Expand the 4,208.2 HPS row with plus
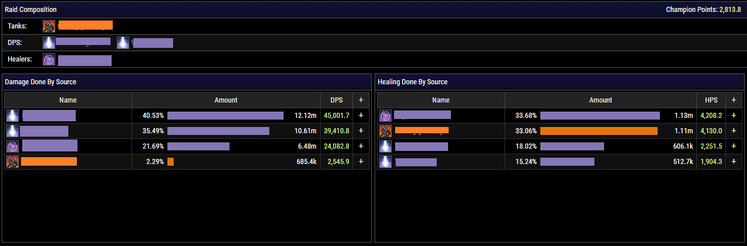The image size is (747, 246). pos(733,116)
